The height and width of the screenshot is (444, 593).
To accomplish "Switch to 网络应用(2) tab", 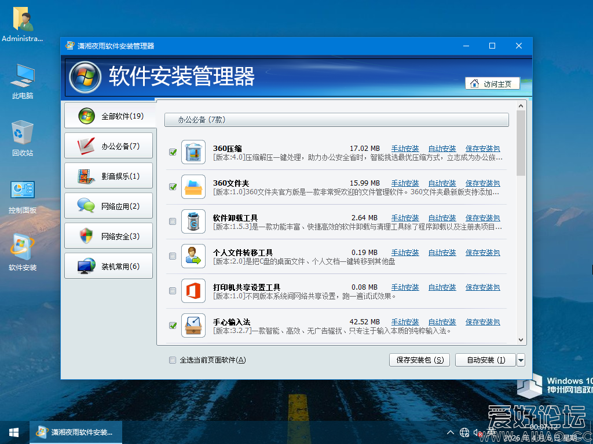I will (x=108, y=206).
